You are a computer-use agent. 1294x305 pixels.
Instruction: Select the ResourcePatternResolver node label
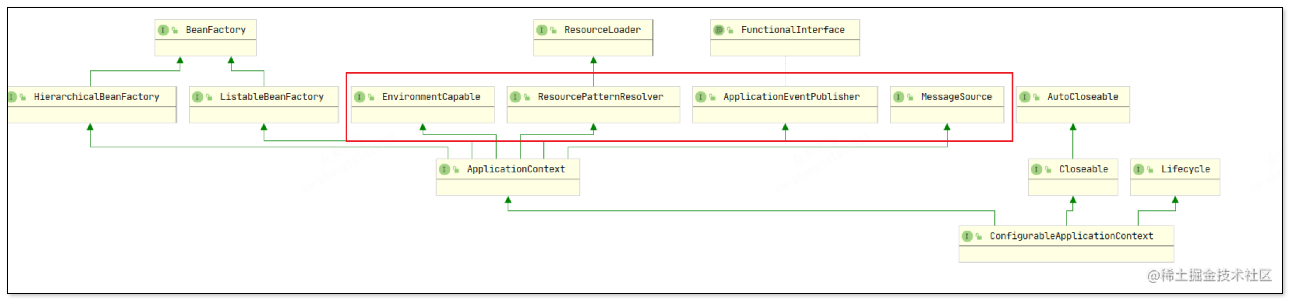pos(600,97)
